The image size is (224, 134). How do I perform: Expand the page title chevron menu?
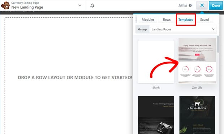80,5
